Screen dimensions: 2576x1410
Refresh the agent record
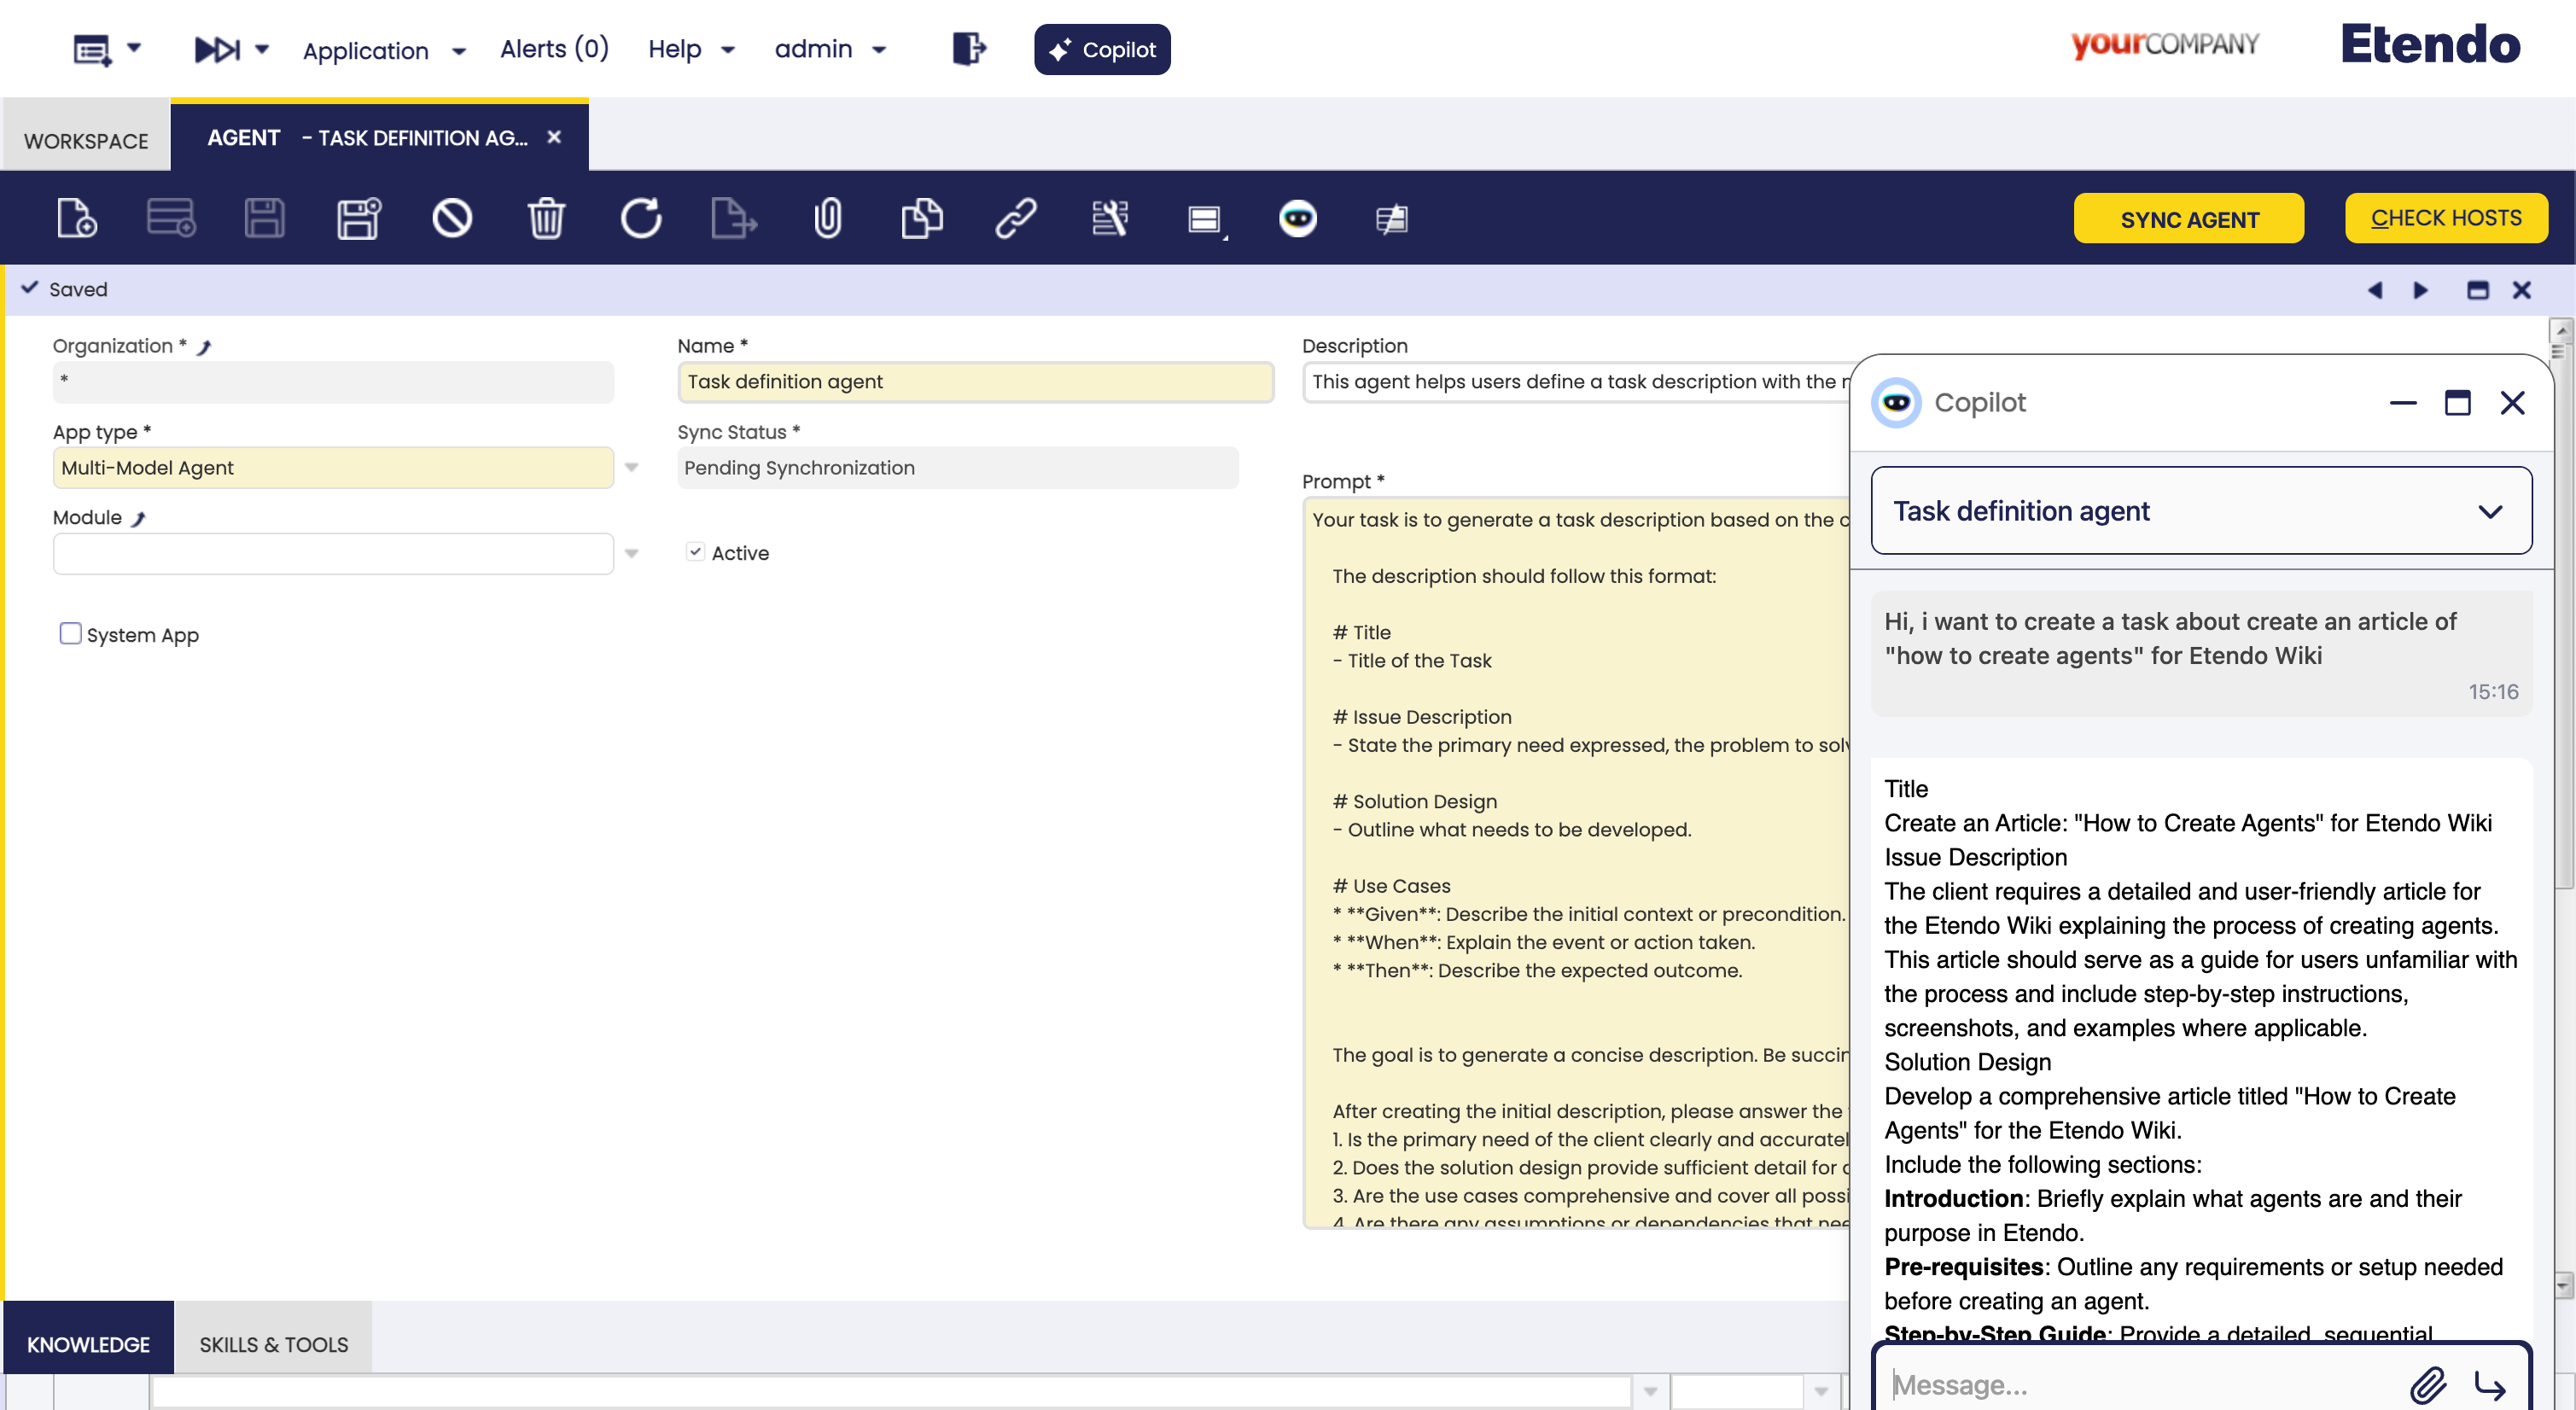[x=640, y=218]
